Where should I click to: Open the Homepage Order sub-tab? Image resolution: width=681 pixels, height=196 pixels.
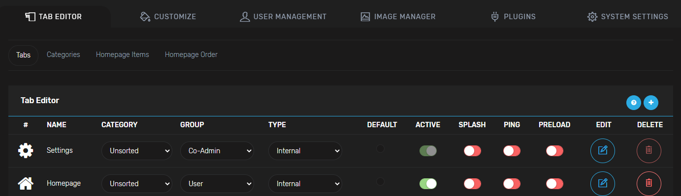[x=191, y=55]
